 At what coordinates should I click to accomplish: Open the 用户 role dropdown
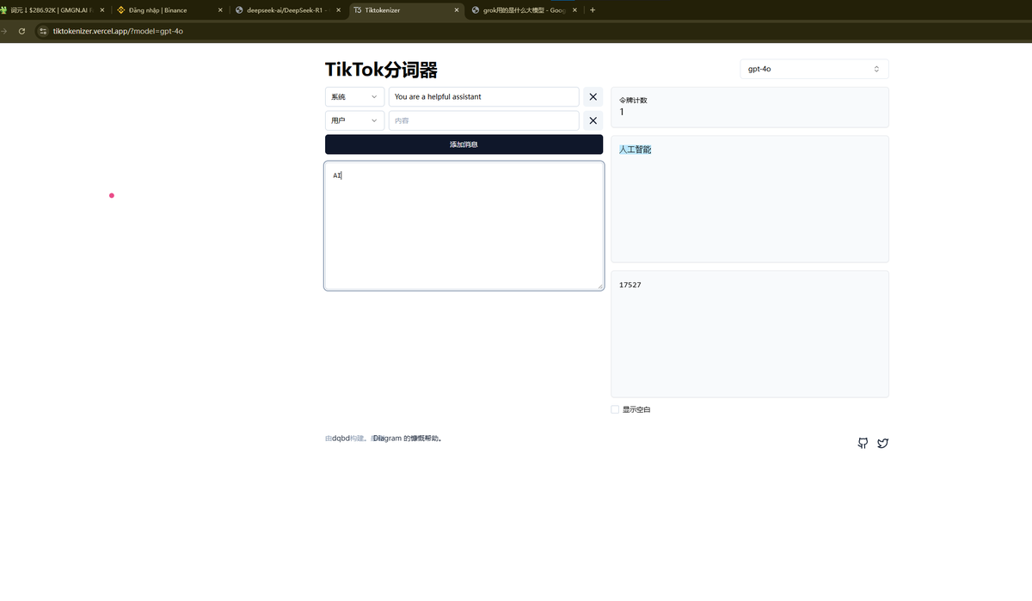[x=354, y=120]
